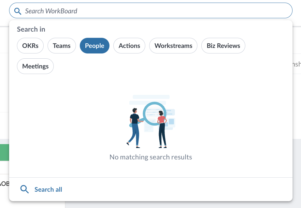301x208 pixels.
Task: Select the Workstreams filter chip
Action: (x=173, y=46)
